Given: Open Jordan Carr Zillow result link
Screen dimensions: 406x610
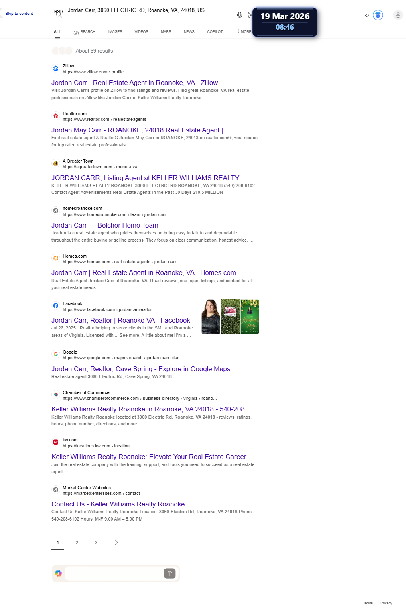Looking at the screenshot, I should click(x=134, y=83).
